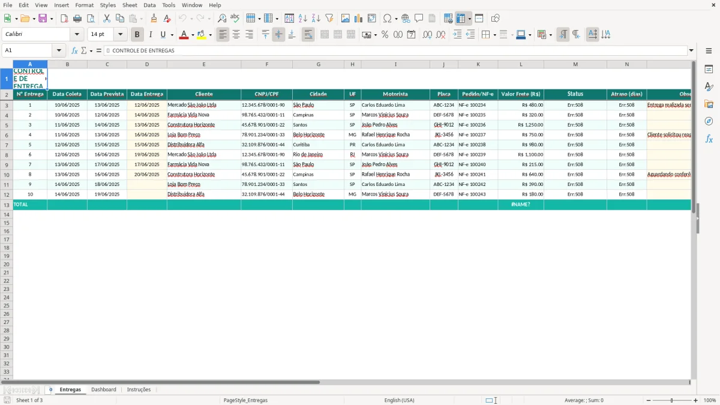Toggle Wrap Text
720x405 pixels.
coord(308,35)
